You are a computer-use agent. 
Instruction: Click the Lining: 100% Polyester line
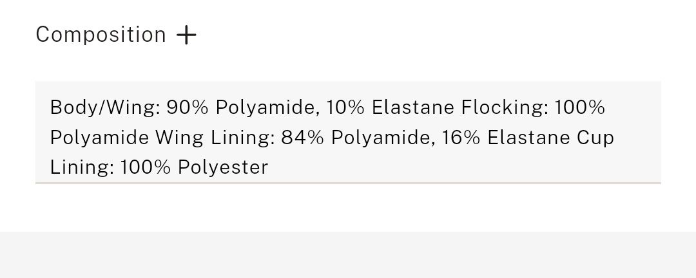pyautogui.click(x=159, y=167)
